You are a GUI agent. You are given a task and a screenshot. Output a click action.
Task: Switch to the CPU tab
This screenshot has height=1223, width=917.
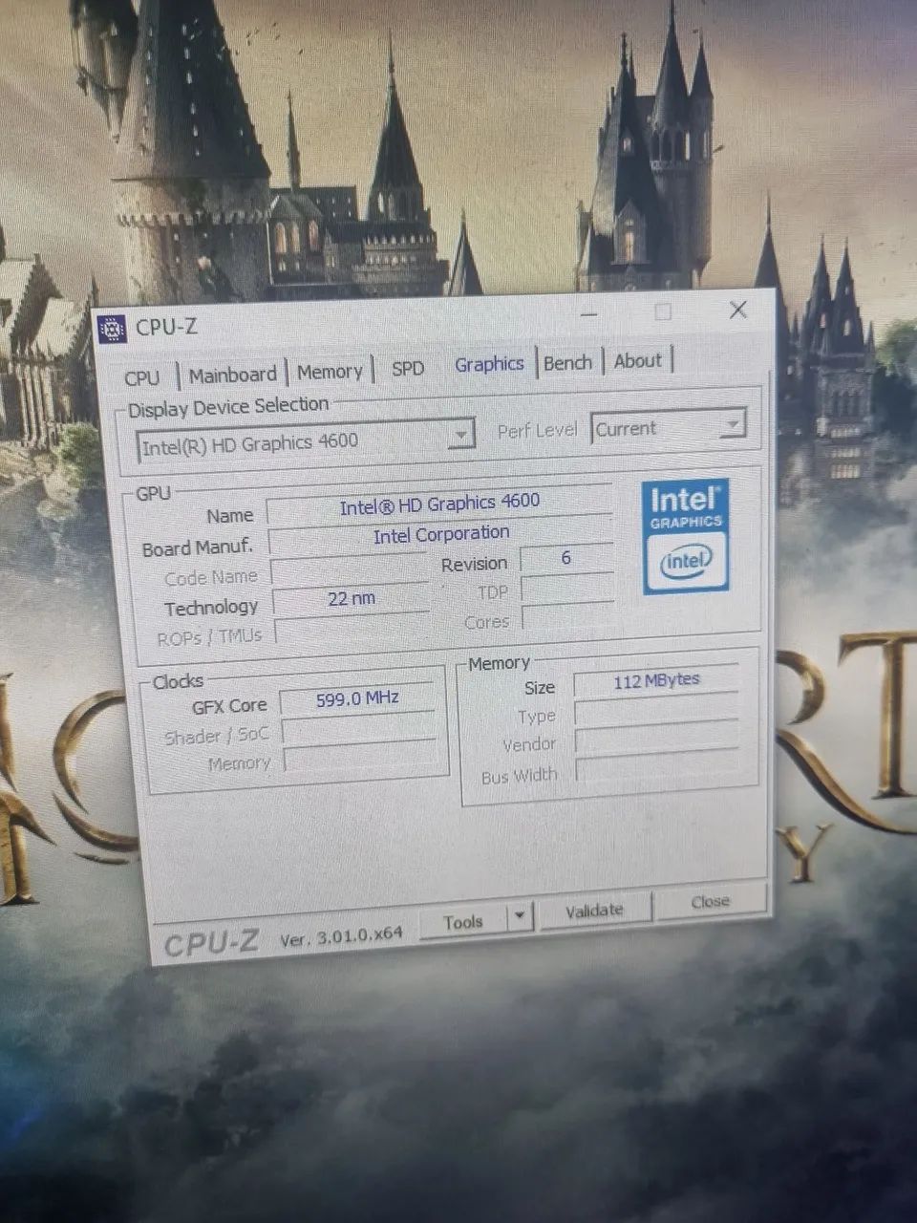(142, 377)
